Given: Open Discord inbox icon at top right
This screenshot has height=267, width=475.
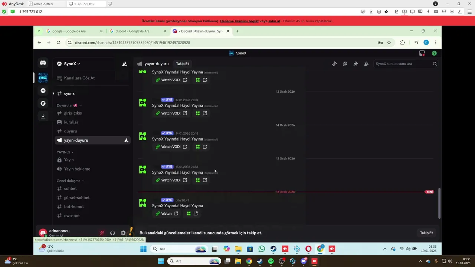Looking at the screenshot, I should pos(422,53).
